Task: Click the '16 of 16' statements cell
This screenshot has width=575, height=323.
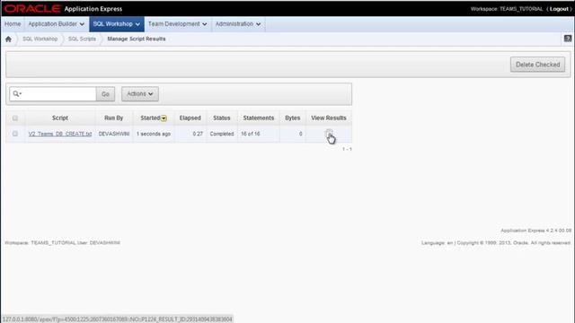Action: (251, 134)
